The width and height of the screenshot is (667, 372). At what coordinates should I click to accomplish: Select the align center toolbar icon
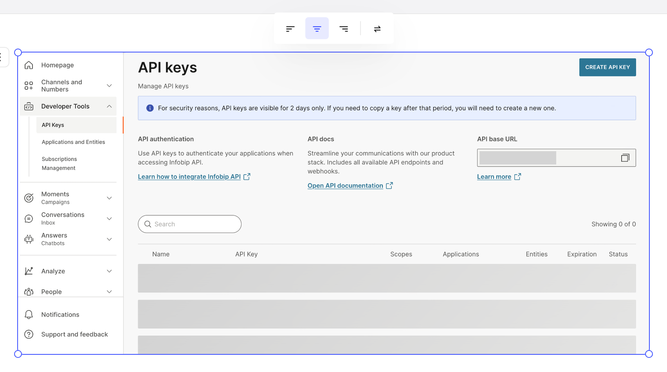(x=317, y=29)
